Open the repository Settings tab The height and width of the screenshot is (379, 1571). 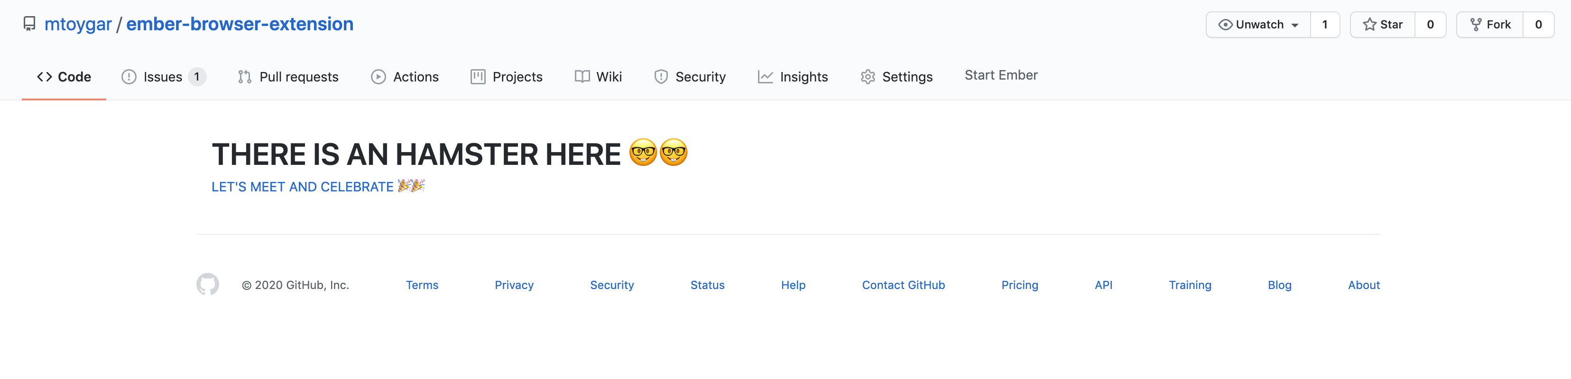(x=896, y=77)
